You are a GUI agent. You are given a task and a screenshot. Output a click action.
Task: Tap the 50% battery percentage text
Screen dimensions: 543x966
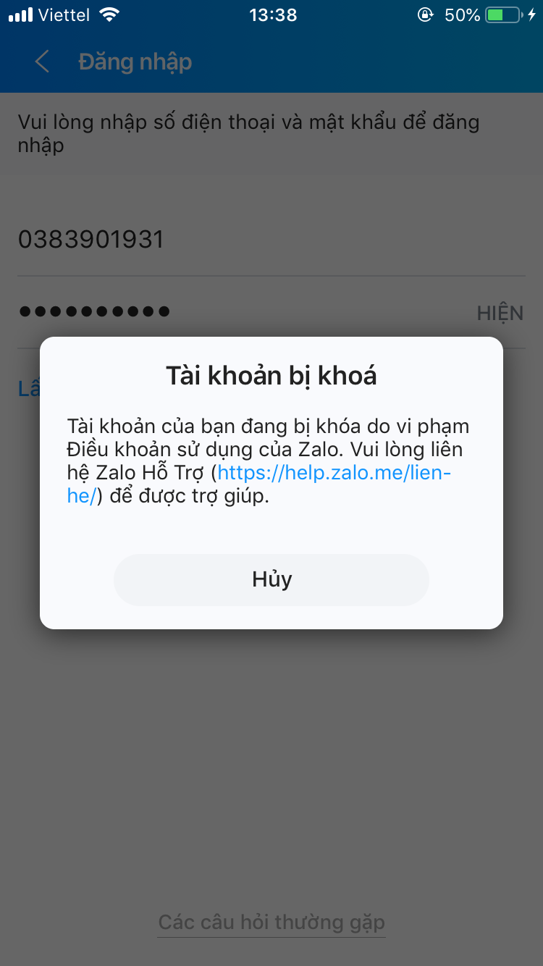pos(462,14)
